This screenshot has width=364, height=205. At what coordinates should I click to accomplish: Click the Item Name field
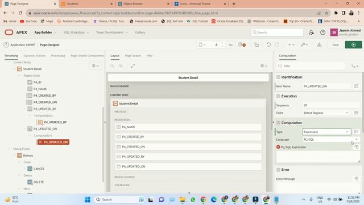(326, 86)
